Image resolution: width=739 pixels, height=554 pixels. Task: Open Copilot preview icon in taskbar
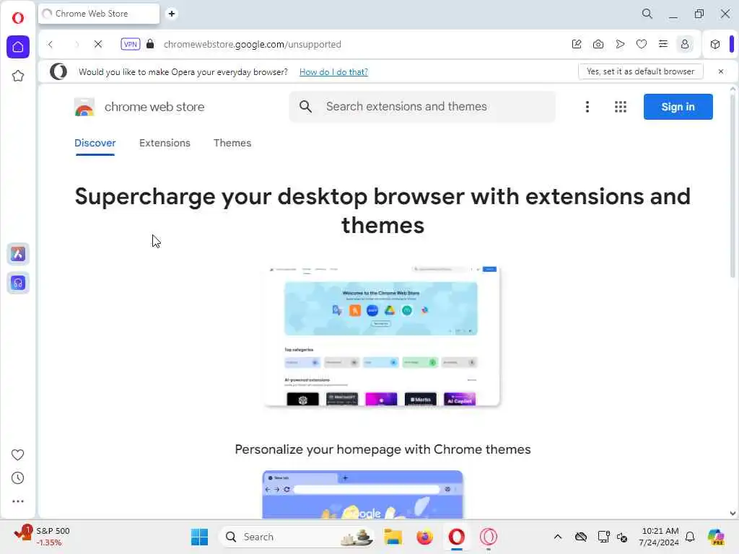(x=715, y=537)
